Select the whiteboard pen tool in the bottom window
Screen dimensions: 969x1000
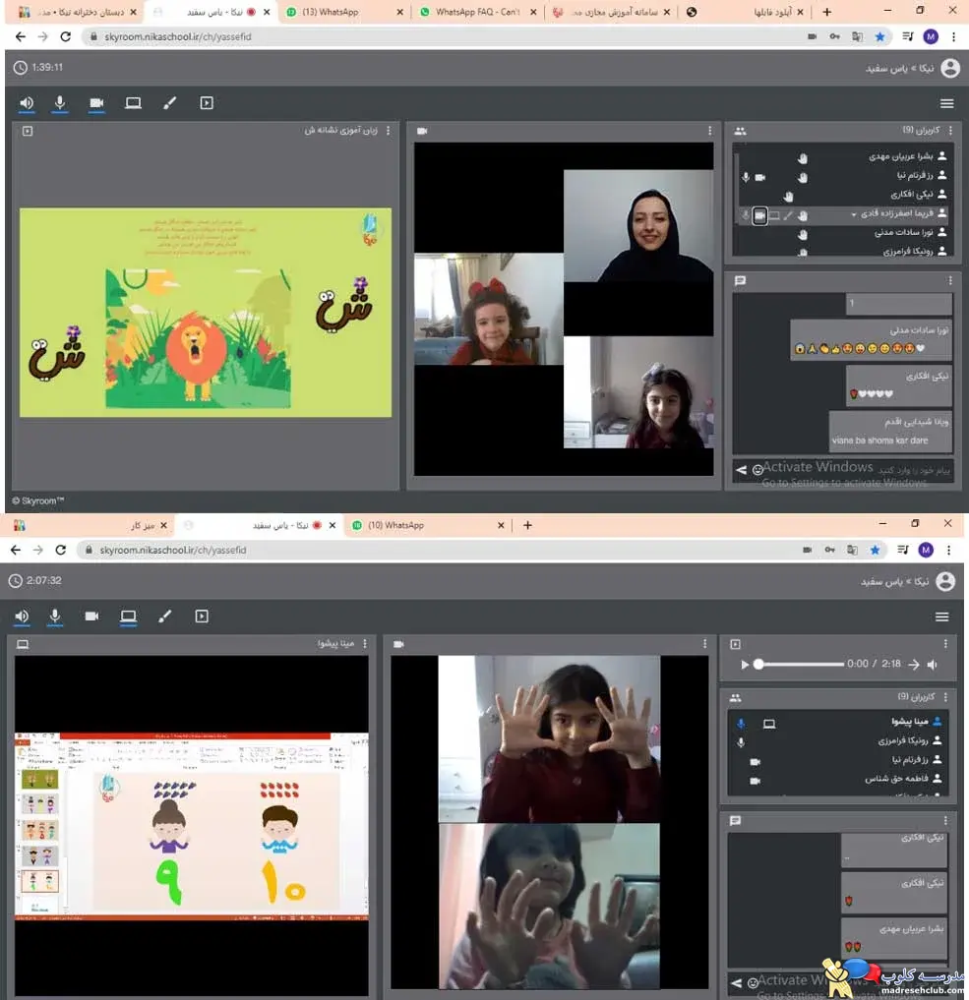(164, 617)
